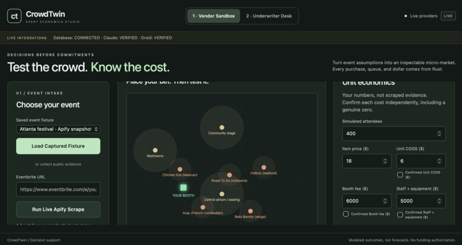This screenshot has width=462, height=245.
Task: Click the Load Captured Fixture button
Action: 58,146
